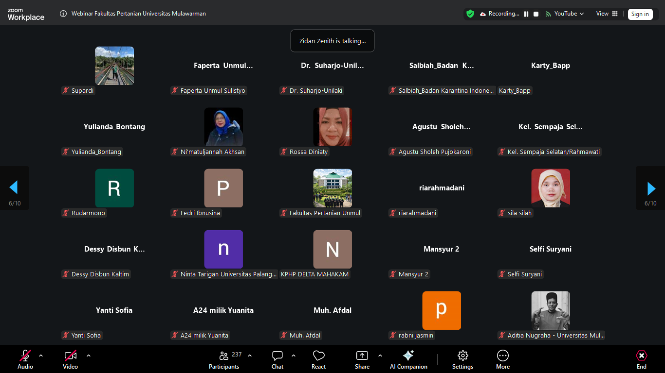Image resolution: width=665 pixels, height=373 pixels.
Task: Pause the recording
Action: point(526,14)
